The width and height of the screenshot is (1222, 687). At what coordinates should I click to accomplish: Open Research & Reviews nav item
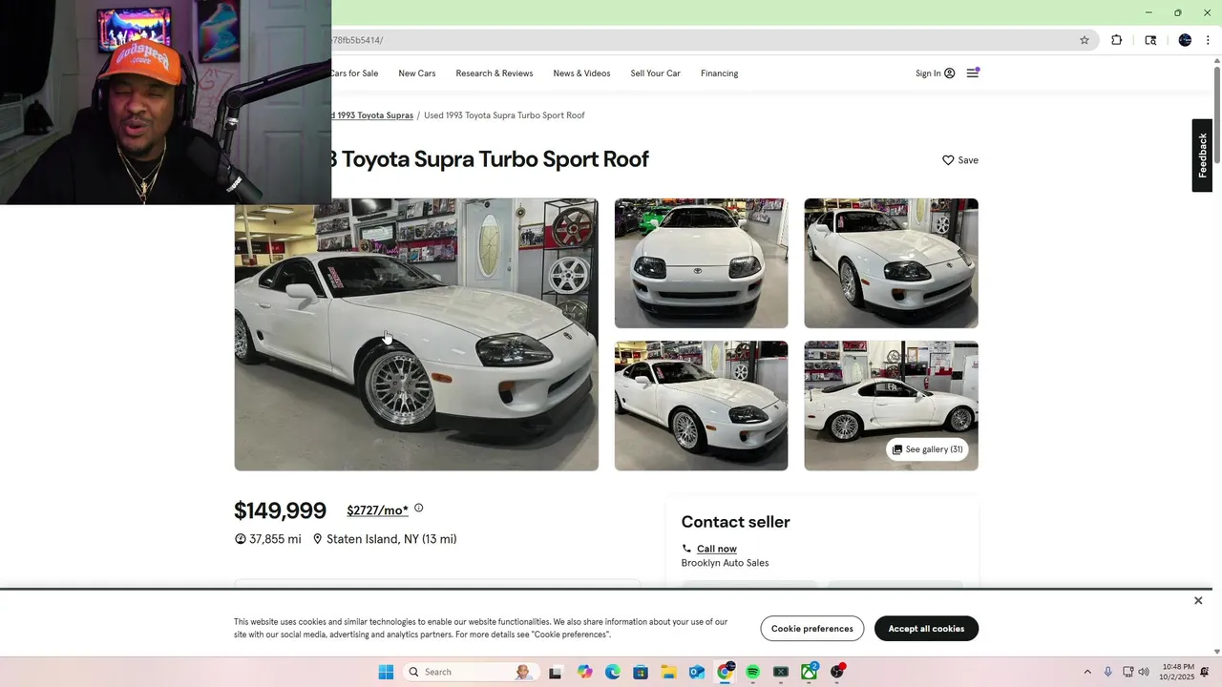[x=495, y=73]
